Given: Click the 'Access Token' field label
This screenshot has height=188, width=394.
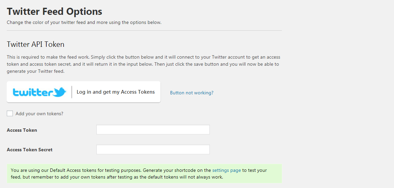Looking at the screenshot, I should 22,130.
